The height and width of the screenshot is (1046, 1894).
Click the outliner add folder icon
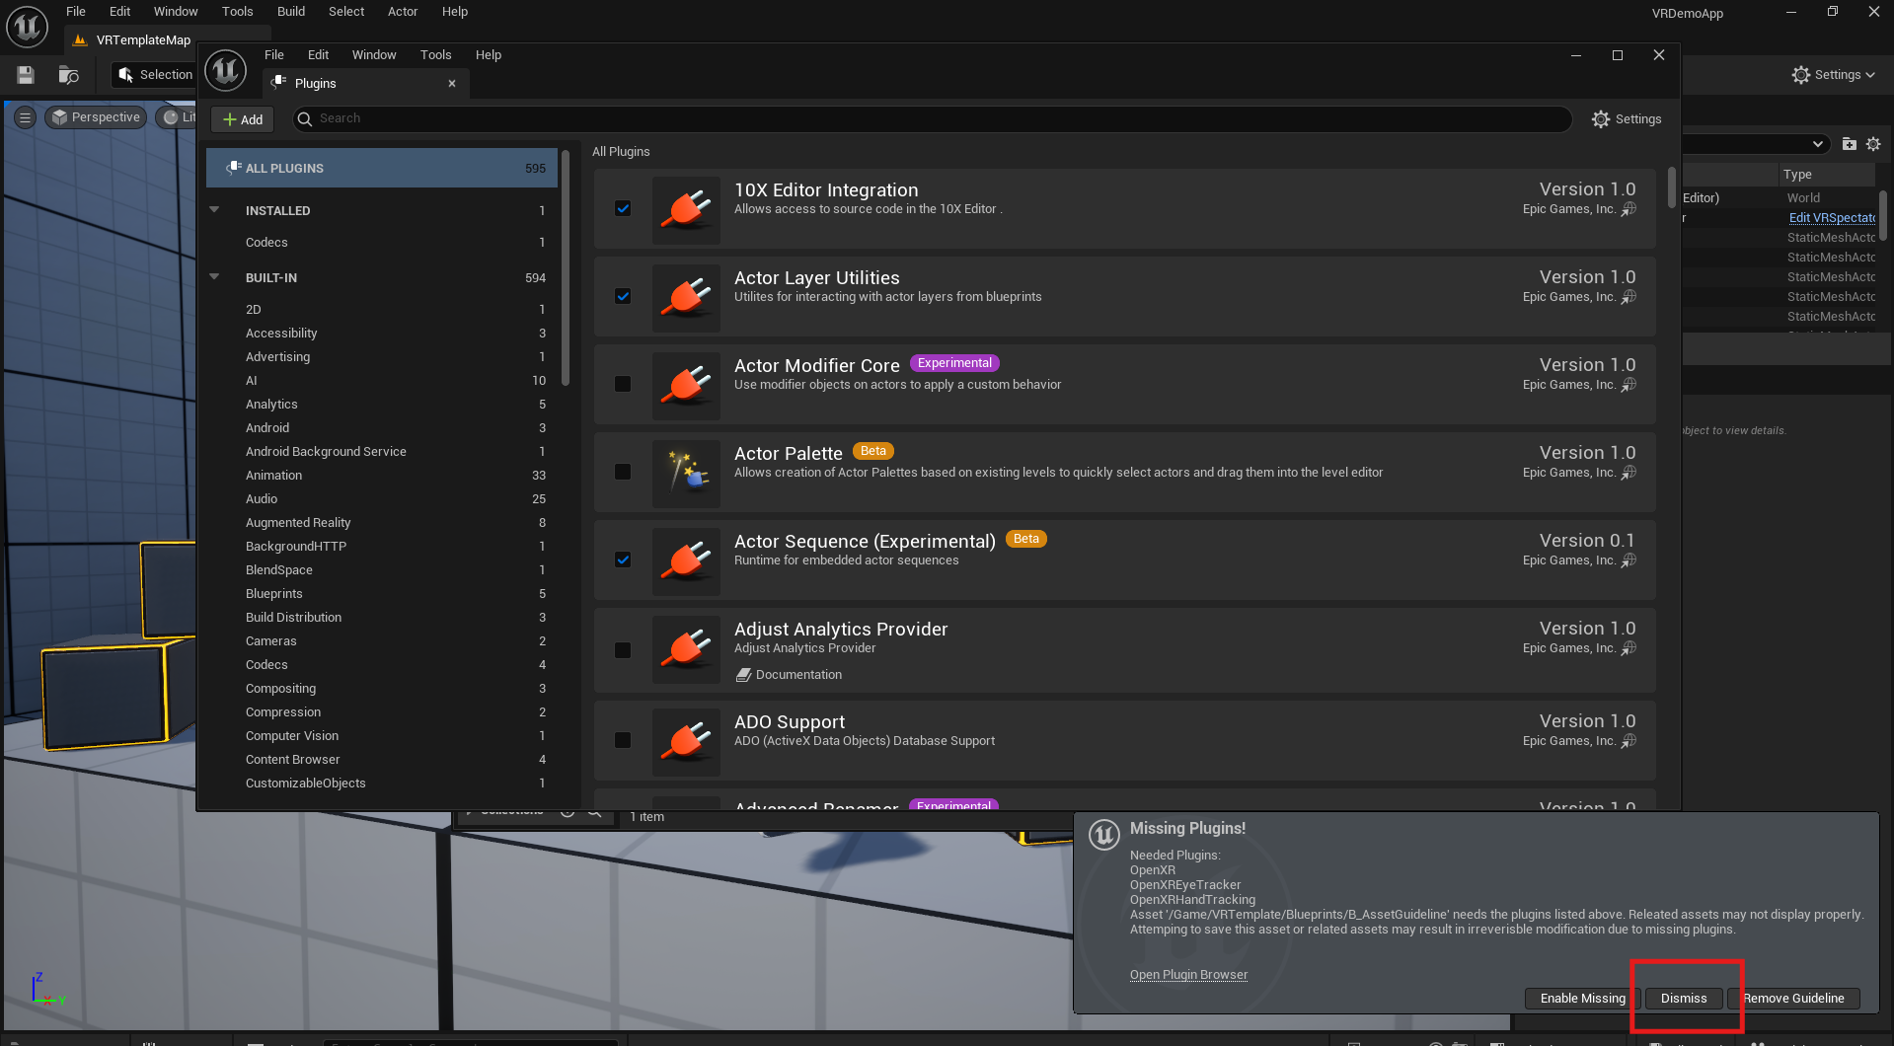pyautogui.click(x=1849, y=144)
